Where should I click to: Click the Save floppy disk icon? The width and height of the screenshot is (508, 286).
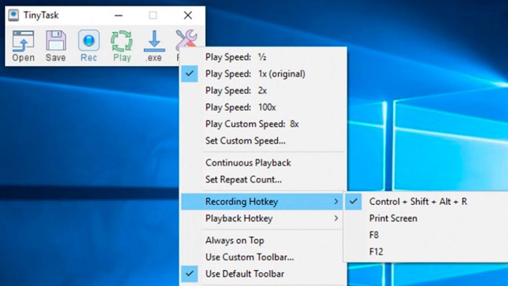pos(56,46)
